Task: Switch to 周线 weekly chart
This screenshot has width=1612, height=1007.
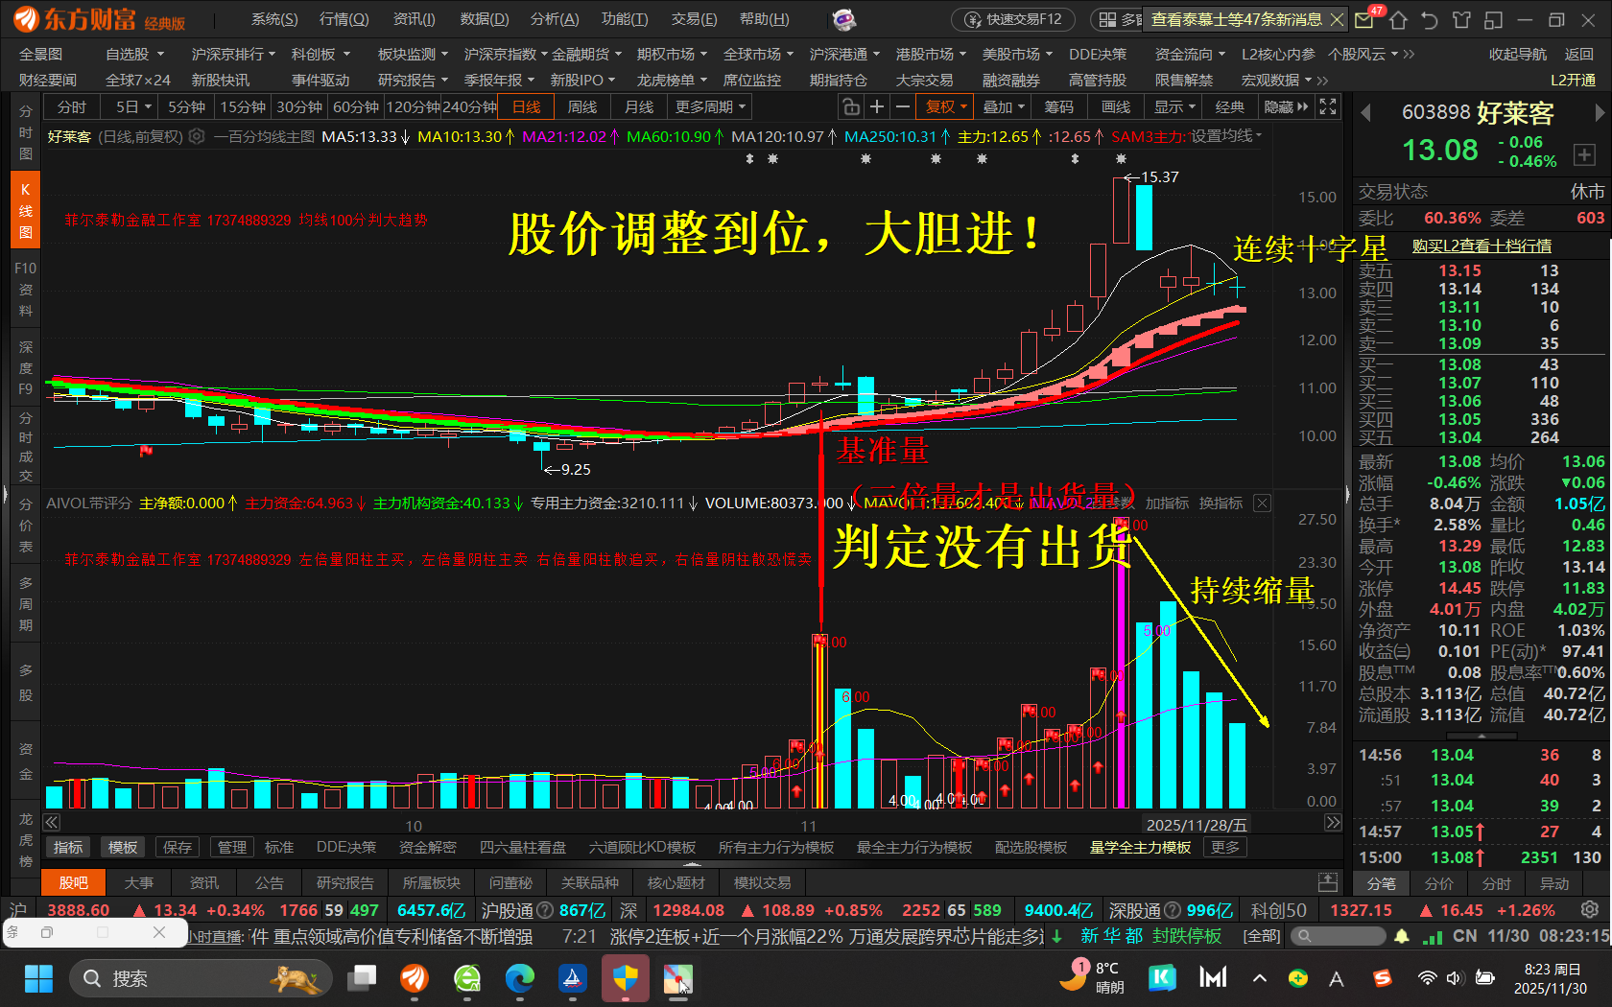Action: tap(582, 107)
